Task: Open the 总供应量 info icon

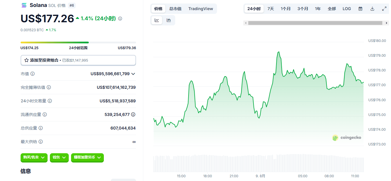Action: coord(41,128)
